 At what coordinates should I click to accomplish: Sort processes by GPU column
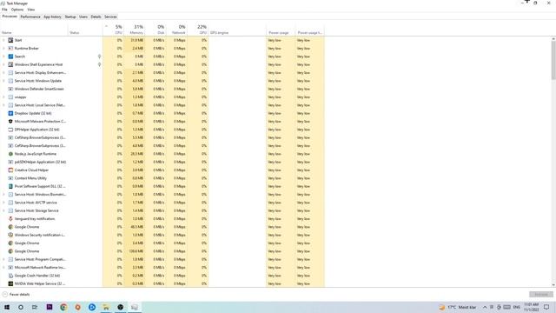198,30
